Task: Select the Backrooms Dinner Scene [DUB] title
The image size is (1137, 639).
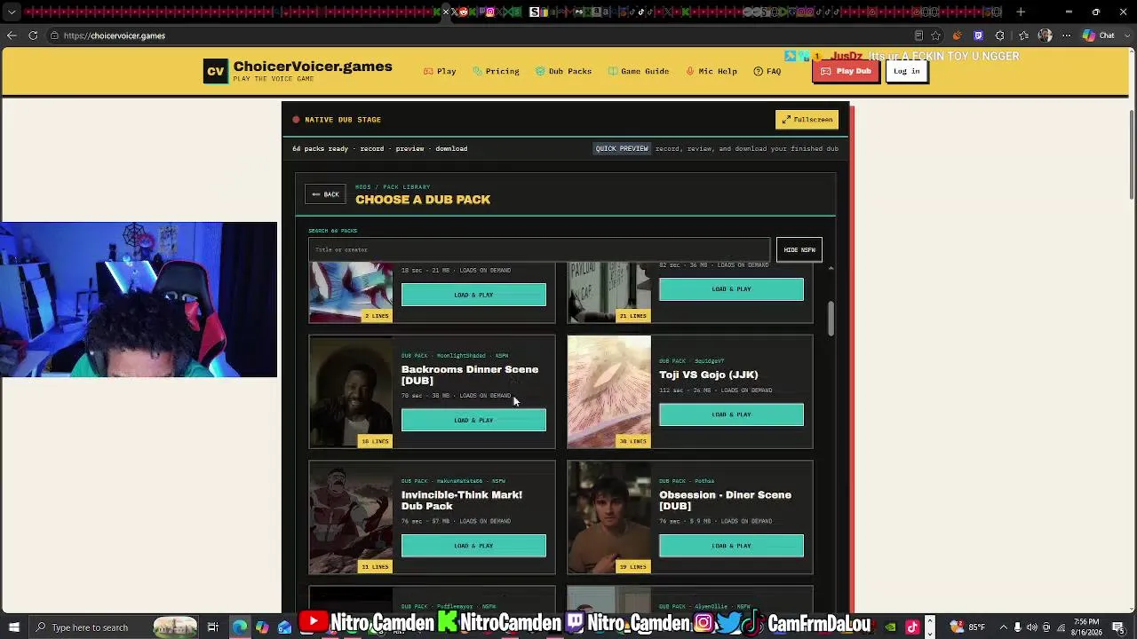Action: pyautogui.click(x=470, y=375)
